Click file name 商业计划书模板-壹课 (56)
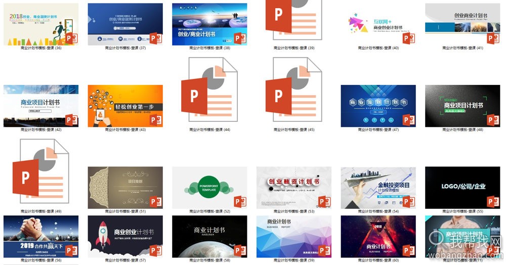 point(41,260)
